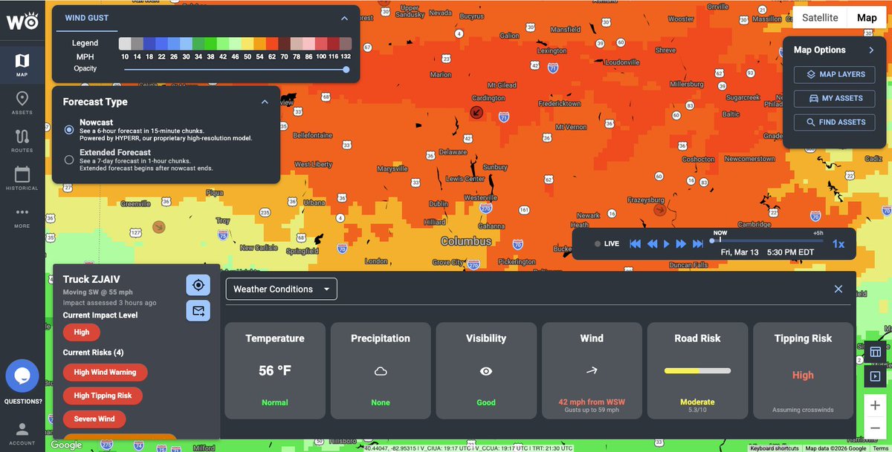Image resolution: width=892 pixels, height=452 pixels.
Task: Zoom in on the map
Action: point(876,405)
